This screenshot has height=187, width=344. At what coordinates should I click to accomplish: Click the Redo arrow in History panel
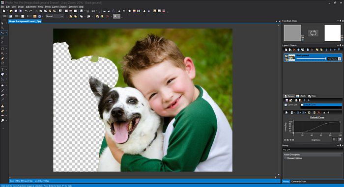[x=288, y=150]
